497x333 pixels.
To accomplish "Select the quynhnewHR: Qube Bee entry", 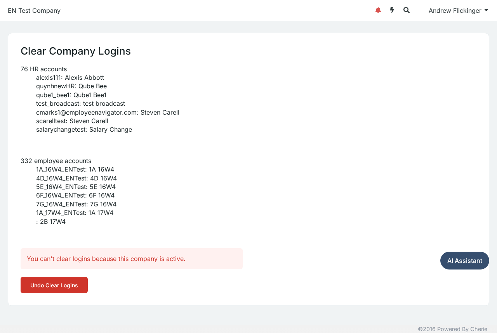I will point(71,86).
